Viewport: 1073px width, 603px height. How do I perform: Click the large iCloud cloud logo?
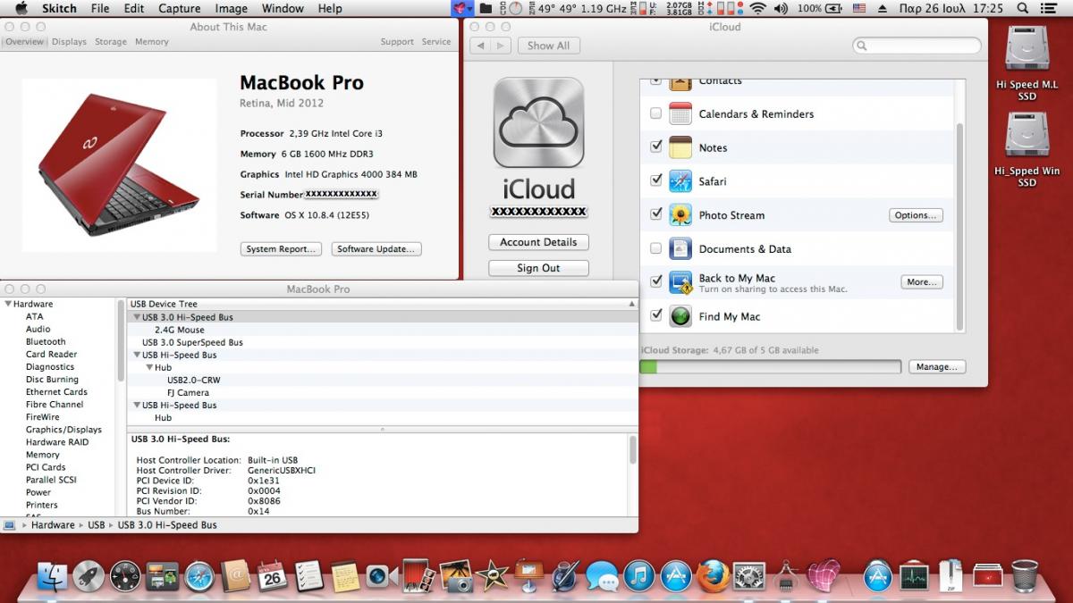[538, 122]
